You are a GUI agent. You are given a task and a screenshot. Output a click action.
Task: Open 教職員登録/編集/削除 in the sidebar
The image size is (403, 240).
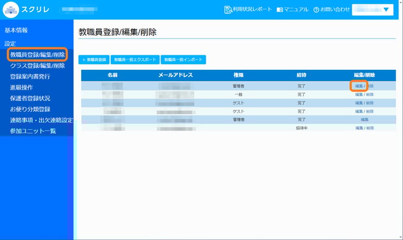click(x=37, y=55)
